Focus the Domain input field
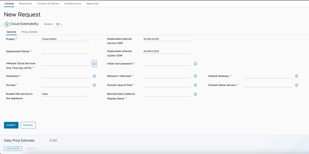 pos(65,85)
